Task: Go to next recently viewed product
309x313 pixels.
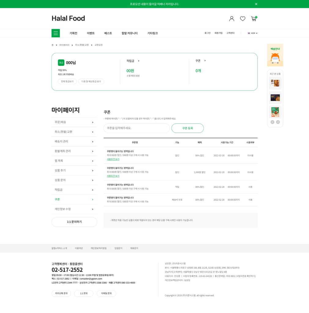Action: pos(278,122)
